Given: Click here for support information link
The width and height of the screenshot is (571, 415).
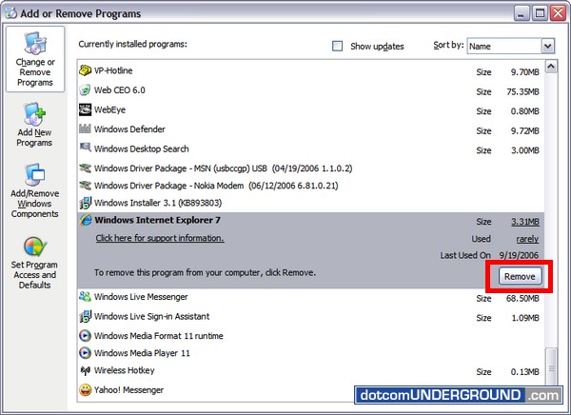Looking at the screenshot, I should click(x=160, y=238).
